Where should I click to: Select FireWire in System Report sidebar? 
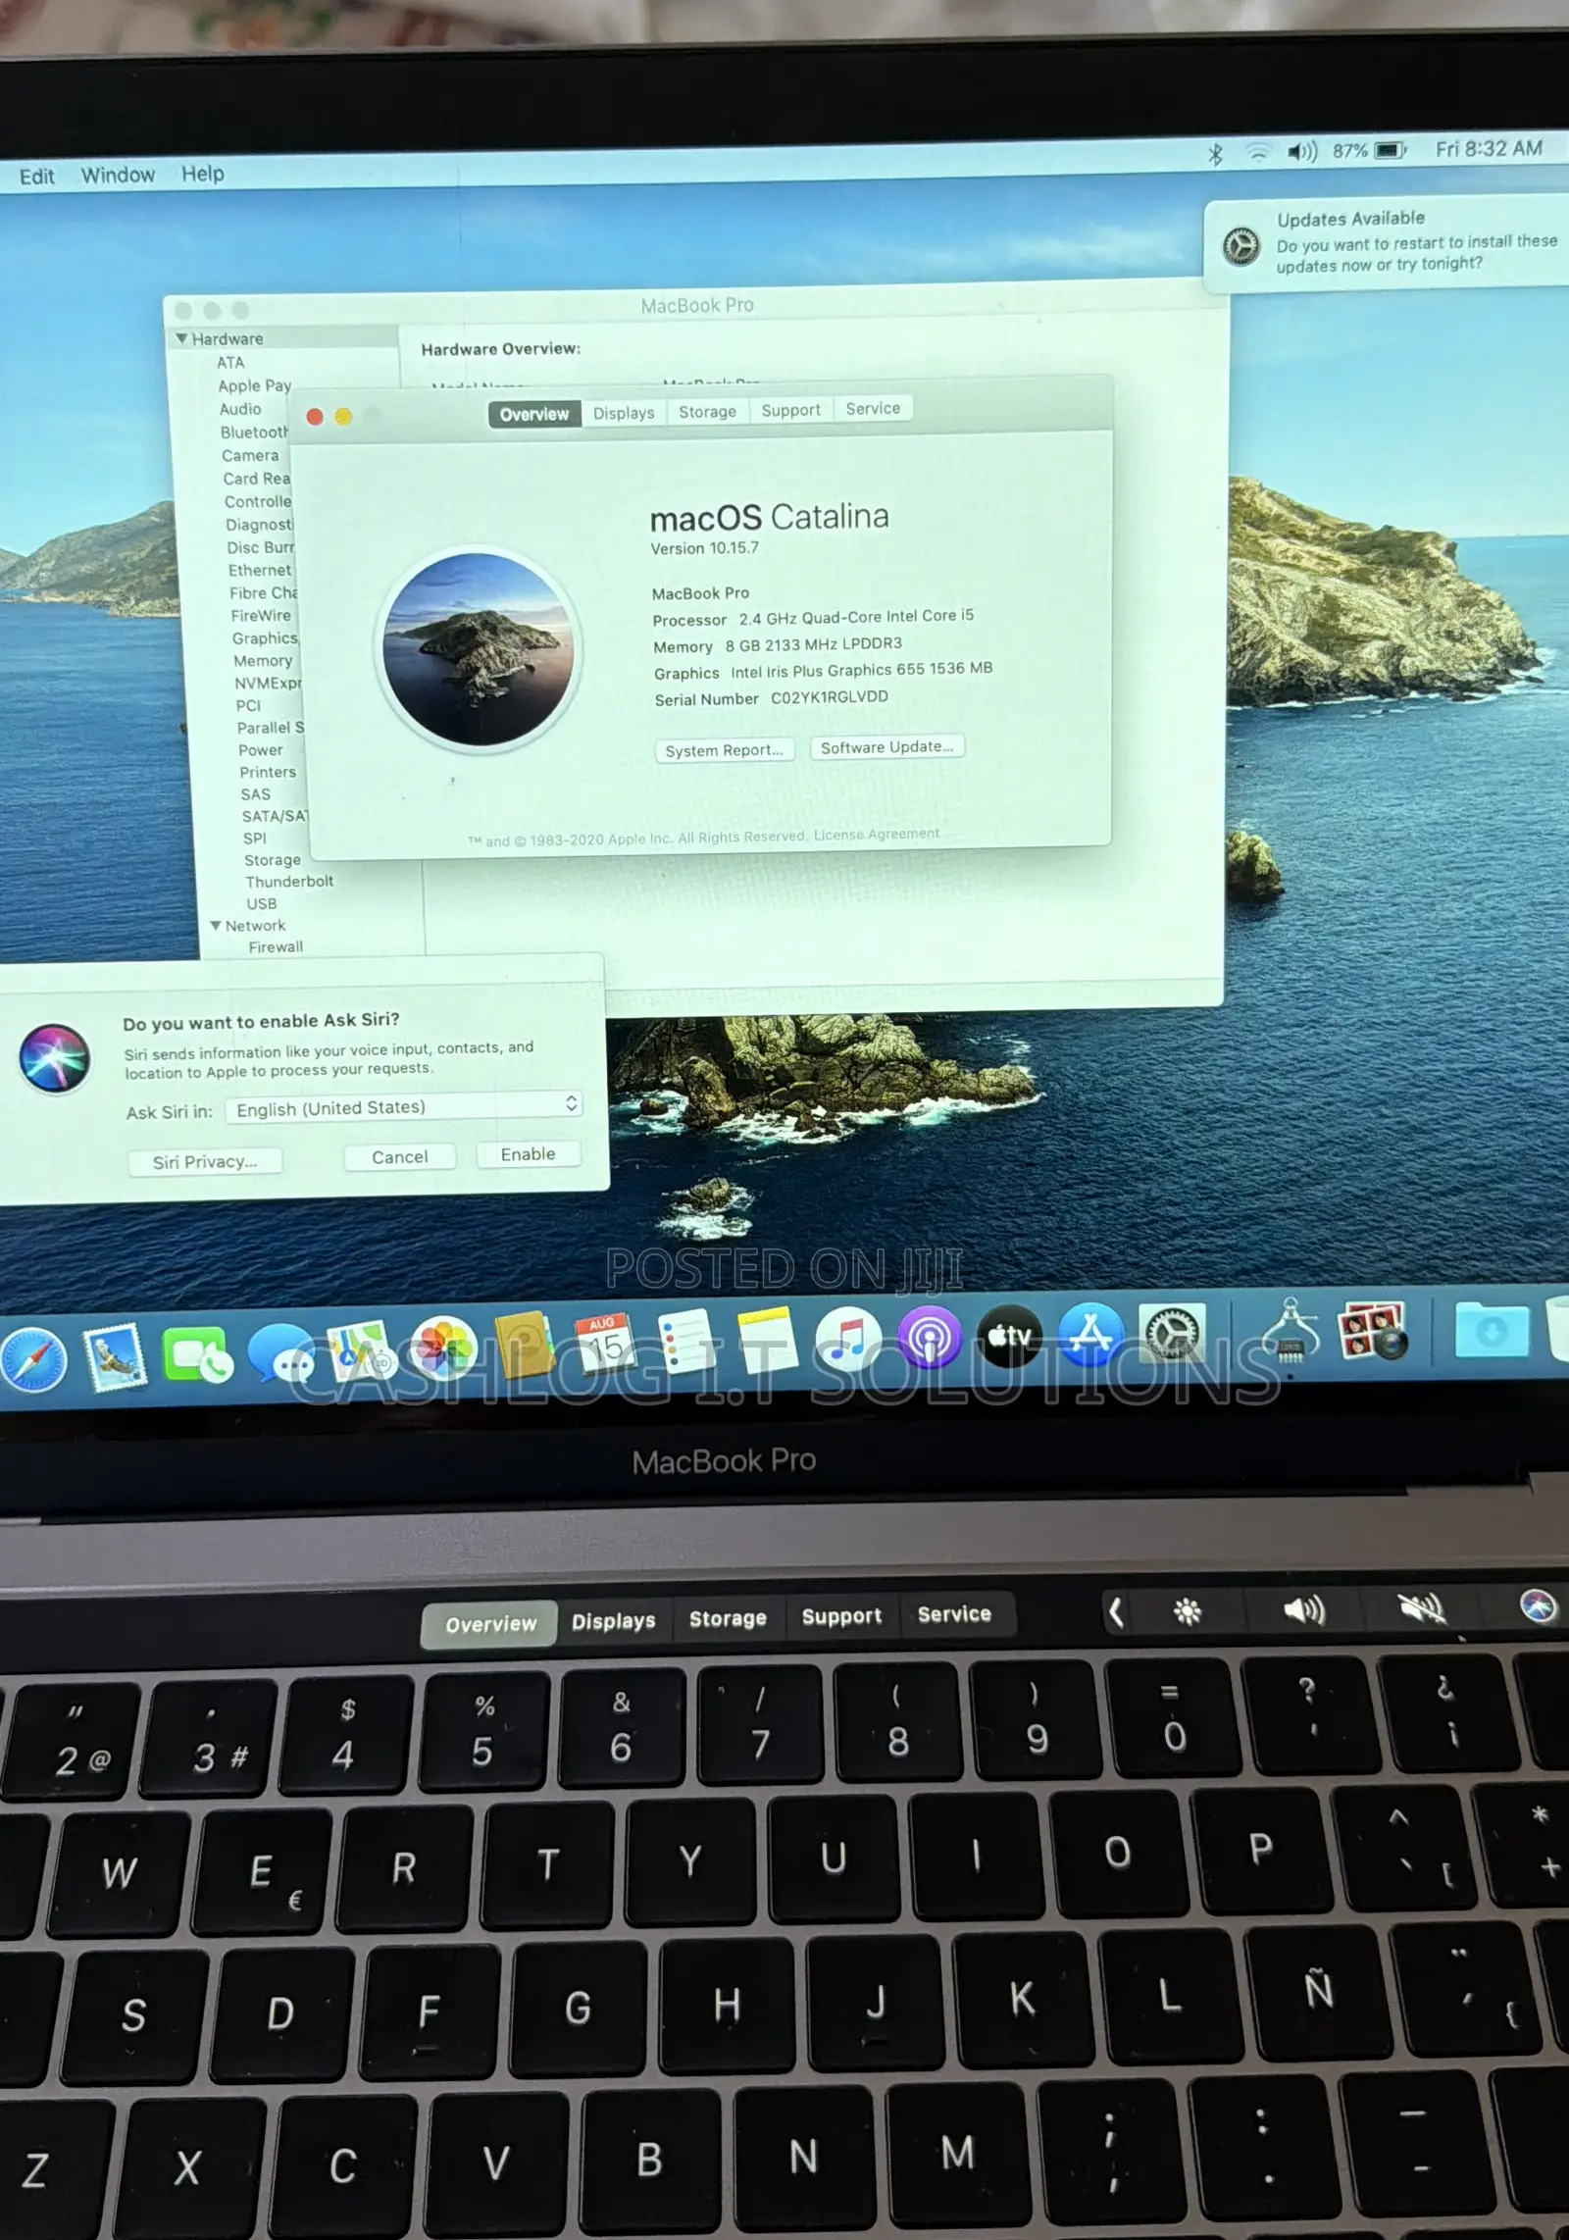(x=261, y=615)
